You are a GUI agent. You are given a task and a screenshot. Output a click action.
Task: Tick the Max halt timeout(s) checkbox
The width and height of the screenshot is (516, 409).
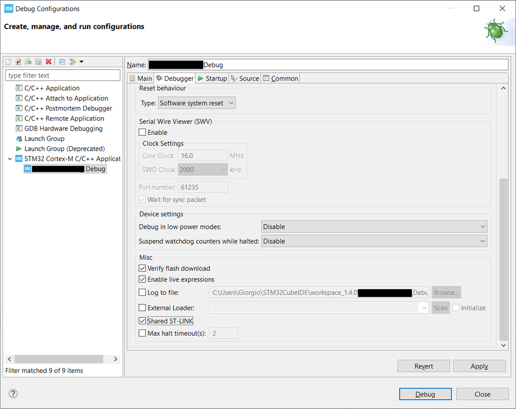click(x=142, y=333)
